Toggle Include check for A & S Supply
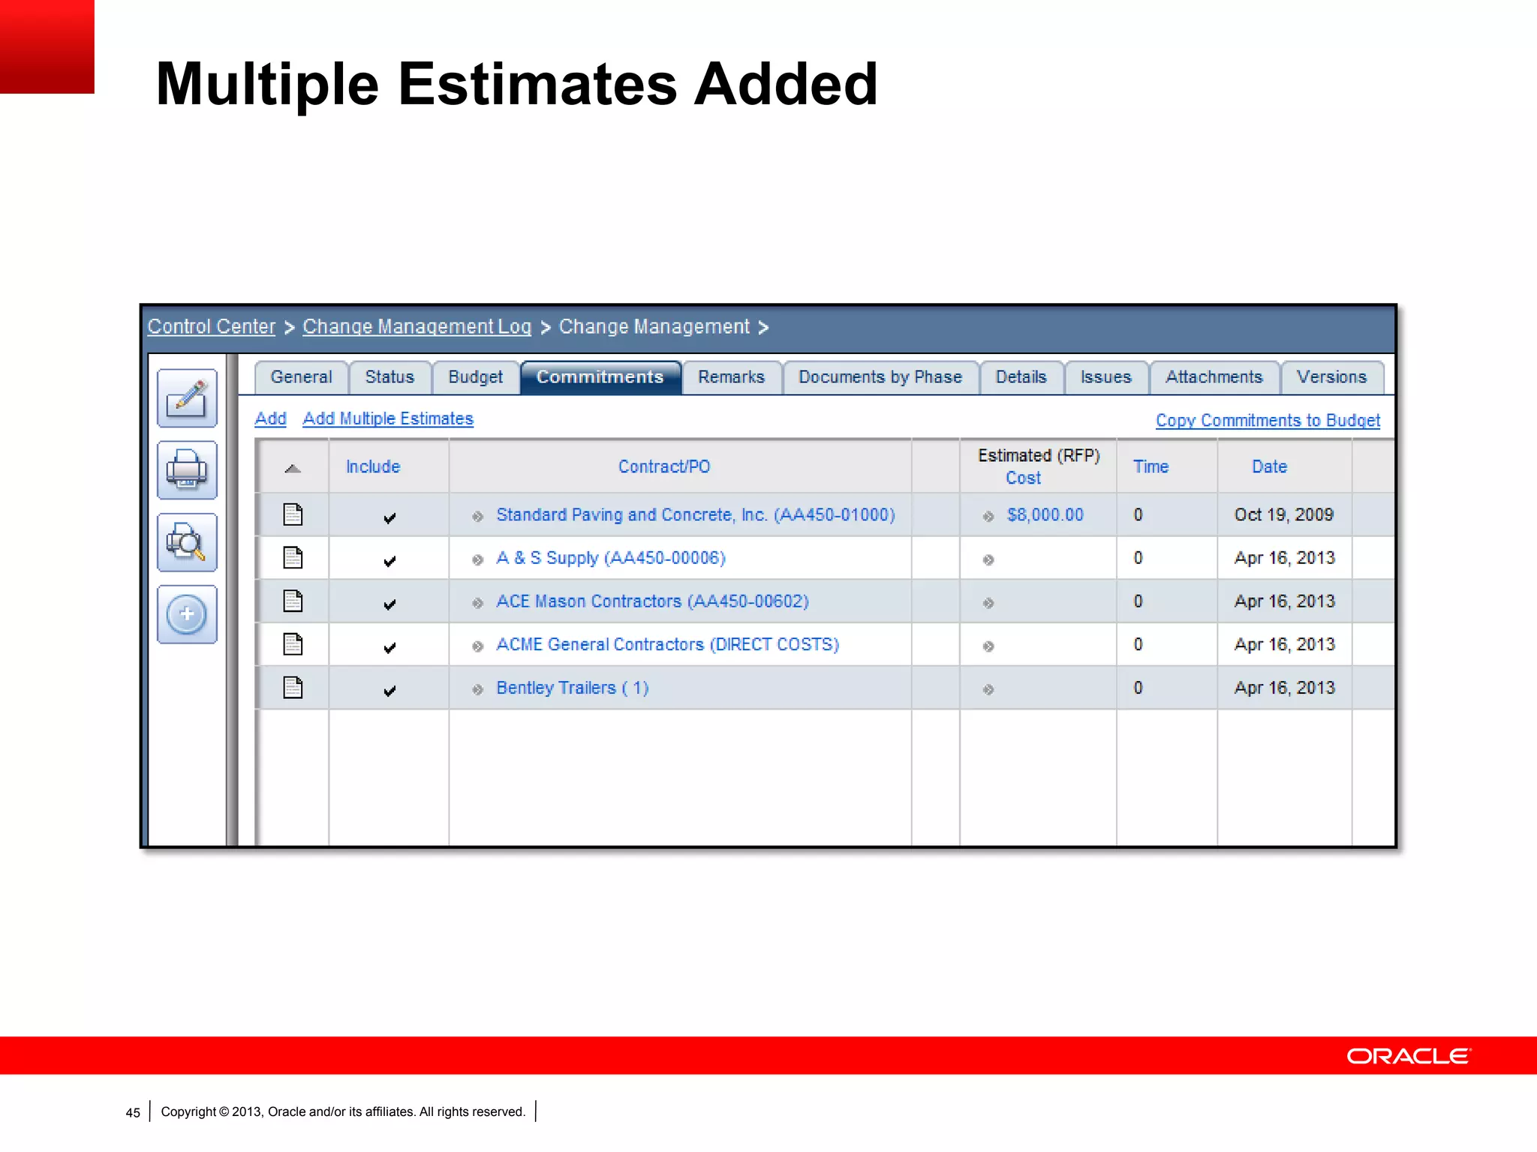Screen dimensions: 1537x1152 pyautogui.click(x=390, y=561)
